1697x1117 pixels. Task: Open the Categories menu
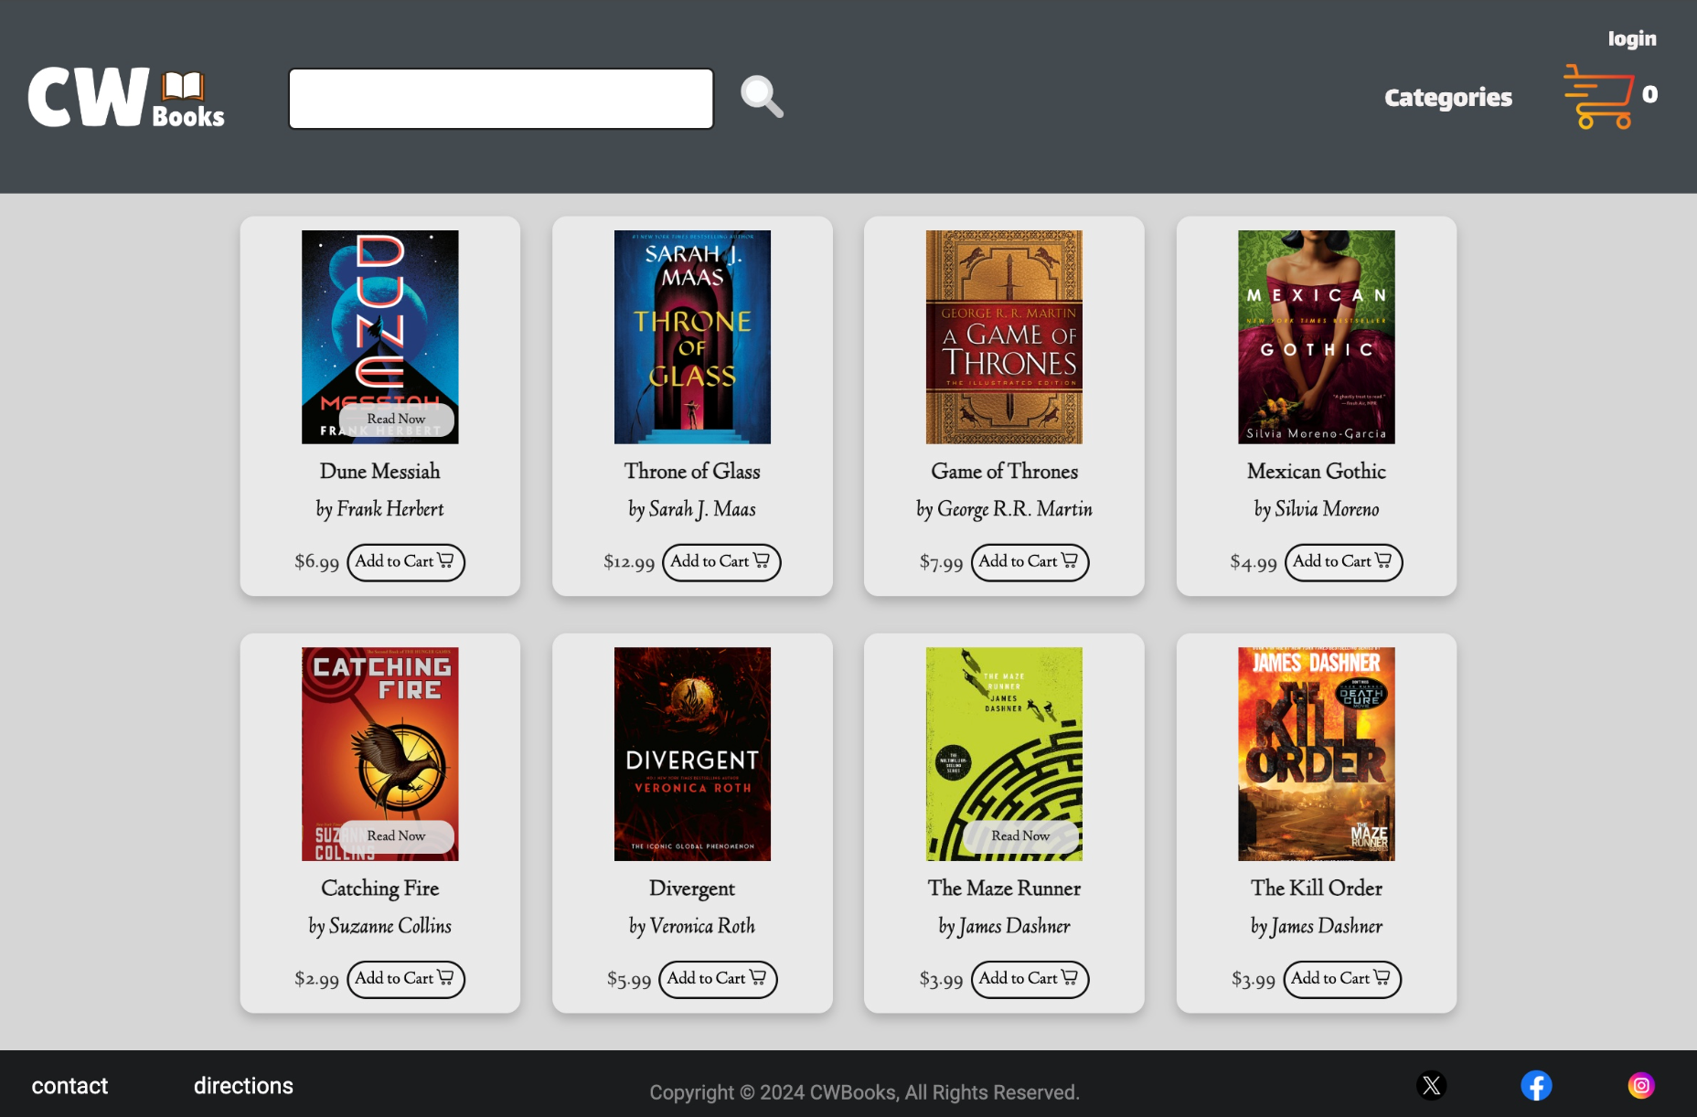[1447, 98]
